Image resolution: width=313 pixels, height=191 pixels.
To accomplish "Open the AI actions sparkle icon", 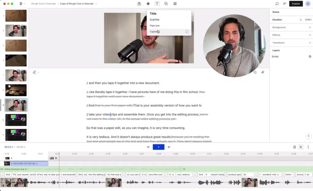I will [x=263, y=72].
